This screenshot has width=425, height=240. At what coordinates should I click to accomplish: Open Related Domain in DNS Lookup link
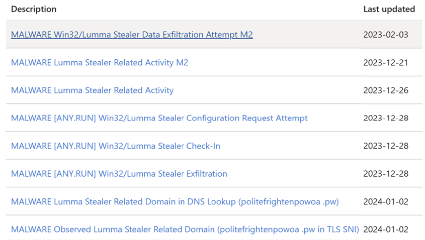175,202
